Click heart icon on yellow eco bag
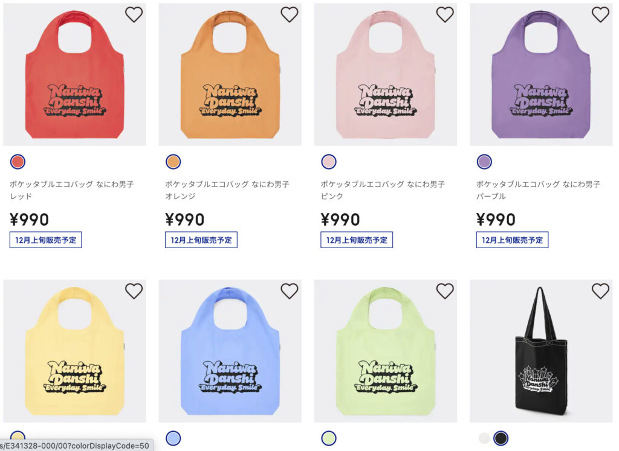The image size is (619, 451). (x=134, y=291)
